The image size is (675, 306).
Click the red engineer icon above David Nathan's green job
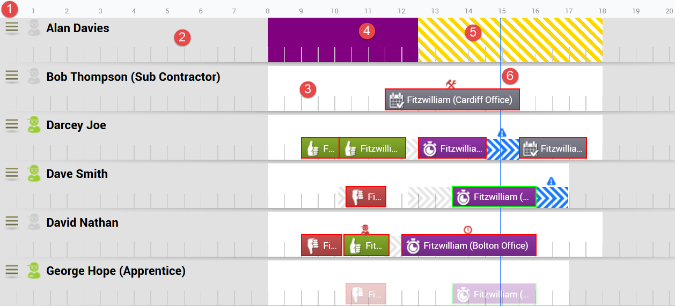(365, 230)
